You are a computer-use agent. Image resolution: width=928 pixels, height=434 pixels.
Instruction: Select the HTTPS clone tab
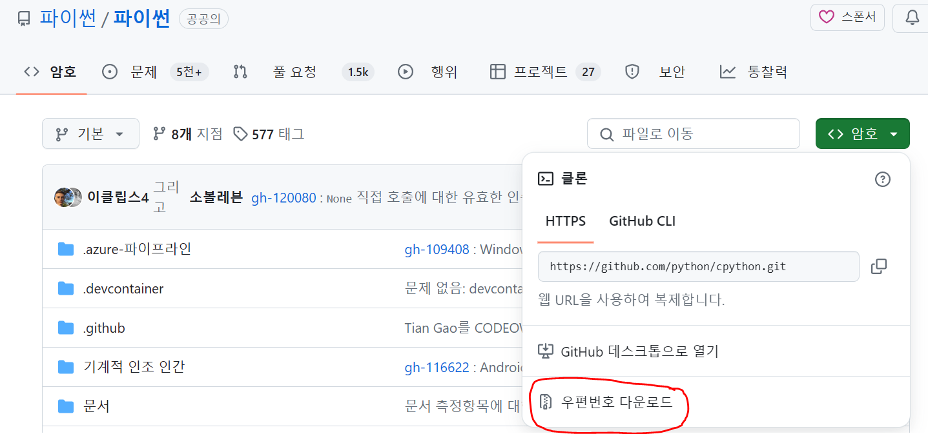tap(566, 221)
